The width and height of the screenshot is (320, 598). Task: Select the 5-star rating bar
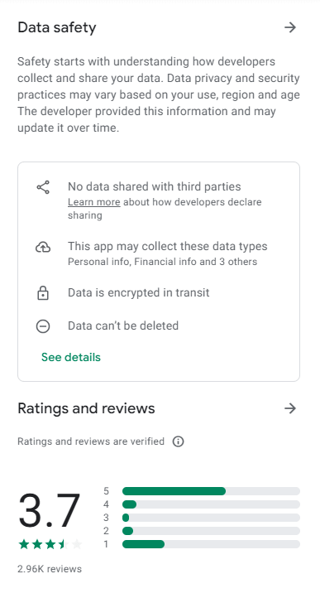tap(211, 491)
